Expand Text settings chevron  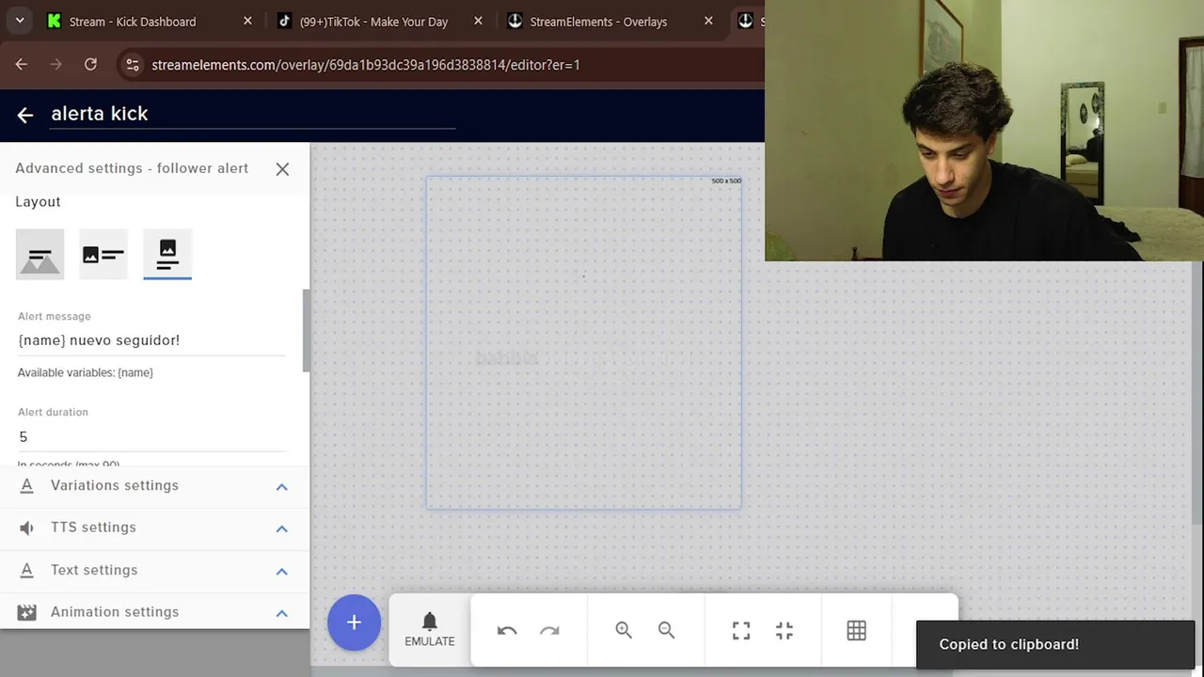[x=281, y=571]
